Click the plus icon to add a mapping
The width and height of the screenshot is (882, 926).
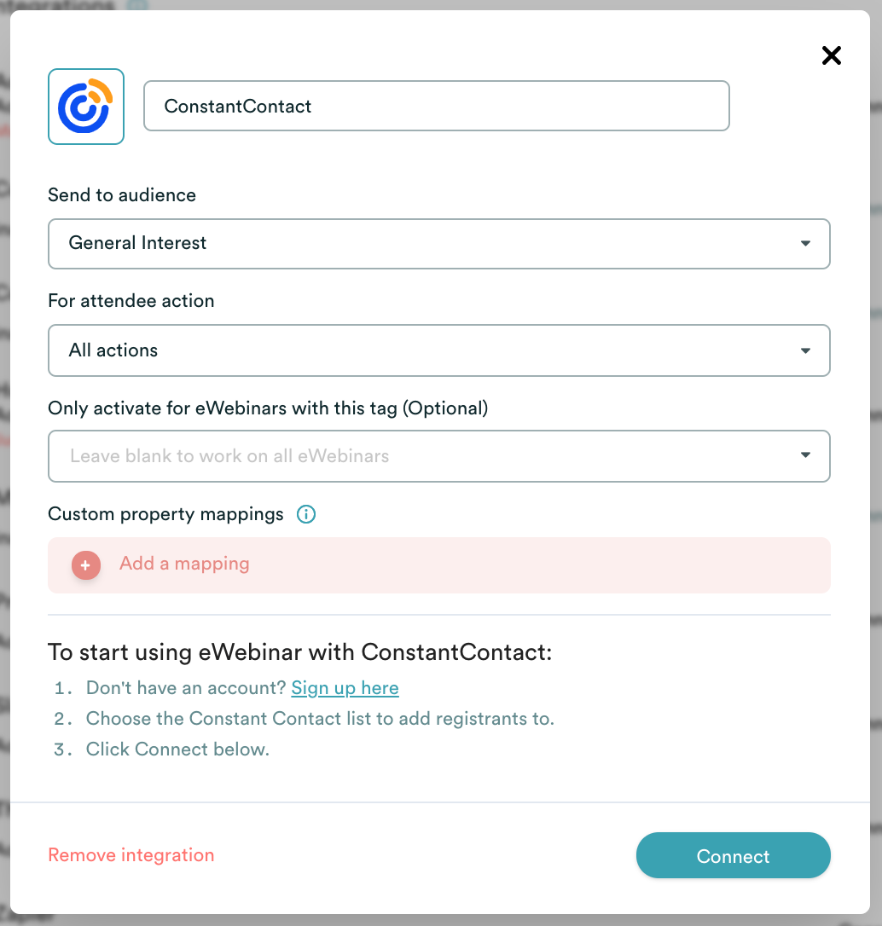[x=85, y=564]
